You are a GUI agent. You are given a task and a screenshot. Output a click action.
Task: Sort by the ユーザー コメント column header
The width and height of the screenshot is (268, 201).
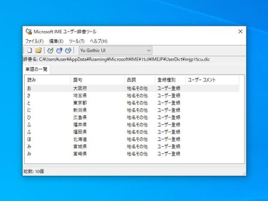pyautogui.click(x=212, y=80)
